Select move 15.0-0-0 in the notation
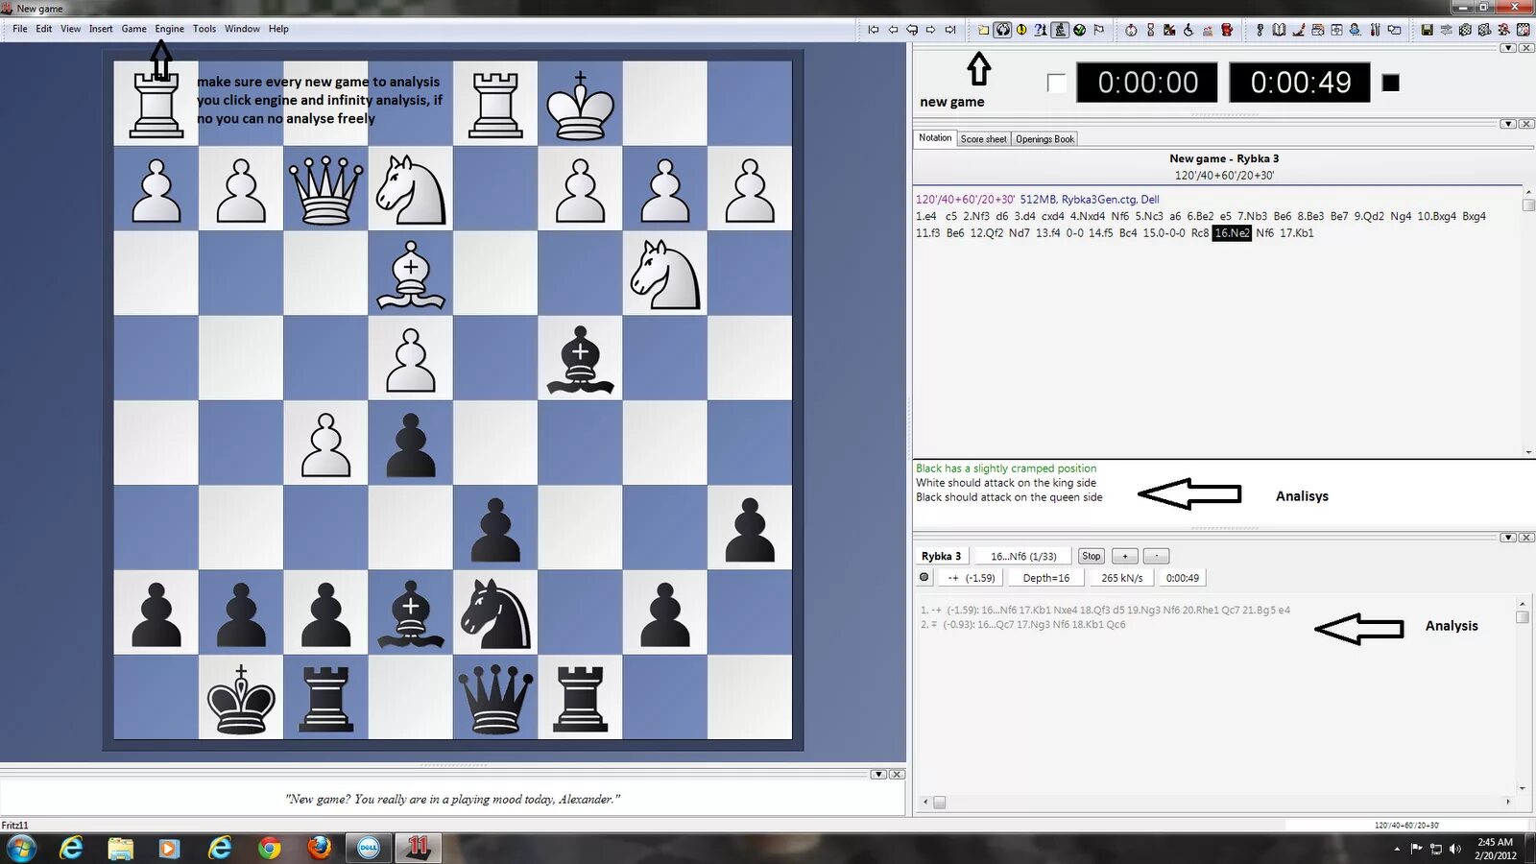Viewport: 1536px width, 864px height. point(1164,233)
